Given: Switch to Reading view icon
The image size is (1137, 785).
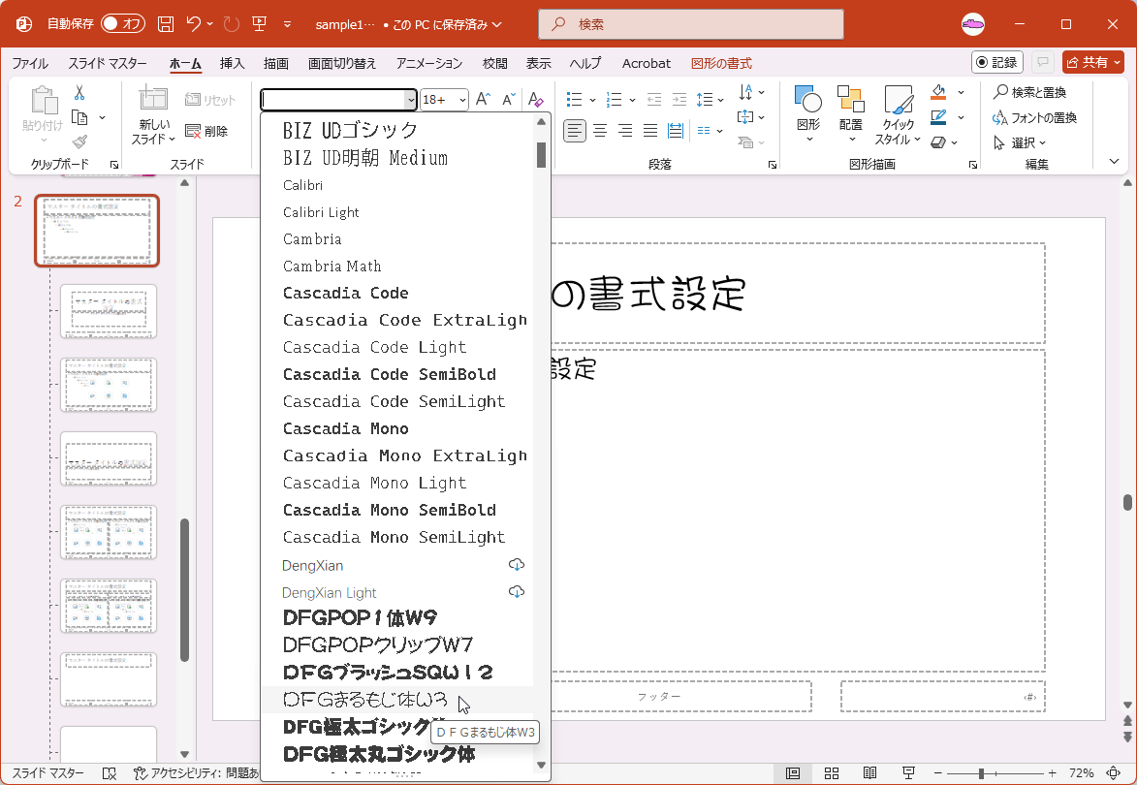Looking at the screenshot, I should 869,773.
